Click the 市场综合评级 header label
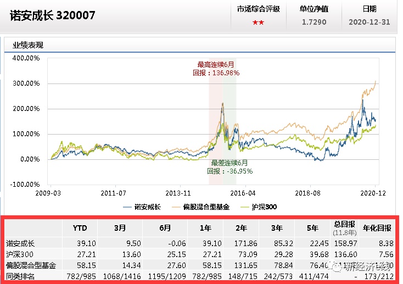 258,9
